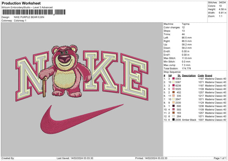Click the Page 1 of 1 footer text

pyautogui.click(x=220, y=158)
